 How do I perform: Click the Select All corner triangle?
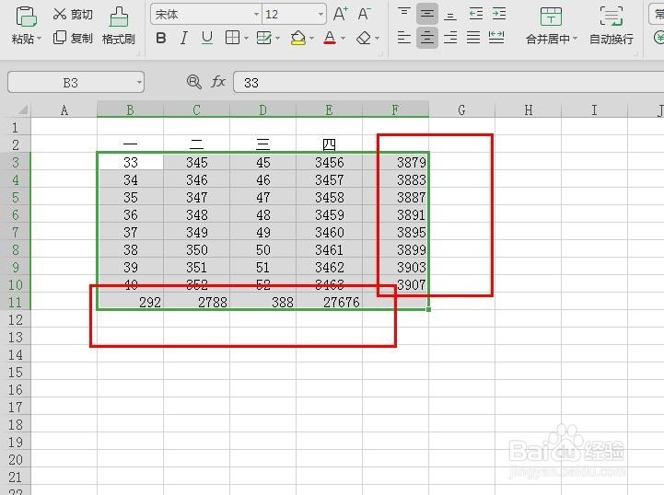coord(23,110)
